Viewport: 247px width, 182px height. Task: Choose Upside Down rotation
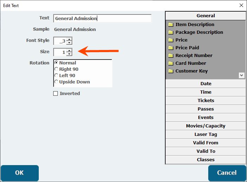click(56, 82)
